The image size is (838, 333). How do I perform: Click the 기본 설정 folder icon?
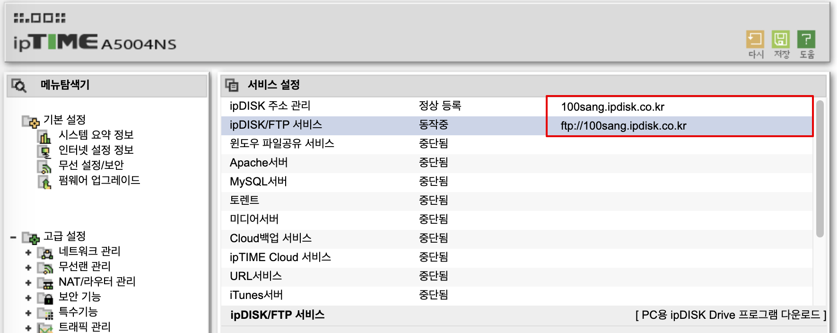31,122
